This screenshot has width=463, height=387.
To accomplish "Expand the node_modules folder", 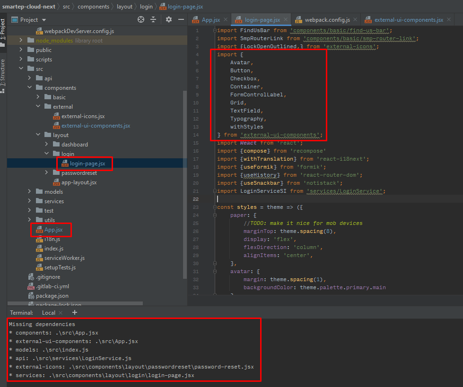I will pos(21,40).
